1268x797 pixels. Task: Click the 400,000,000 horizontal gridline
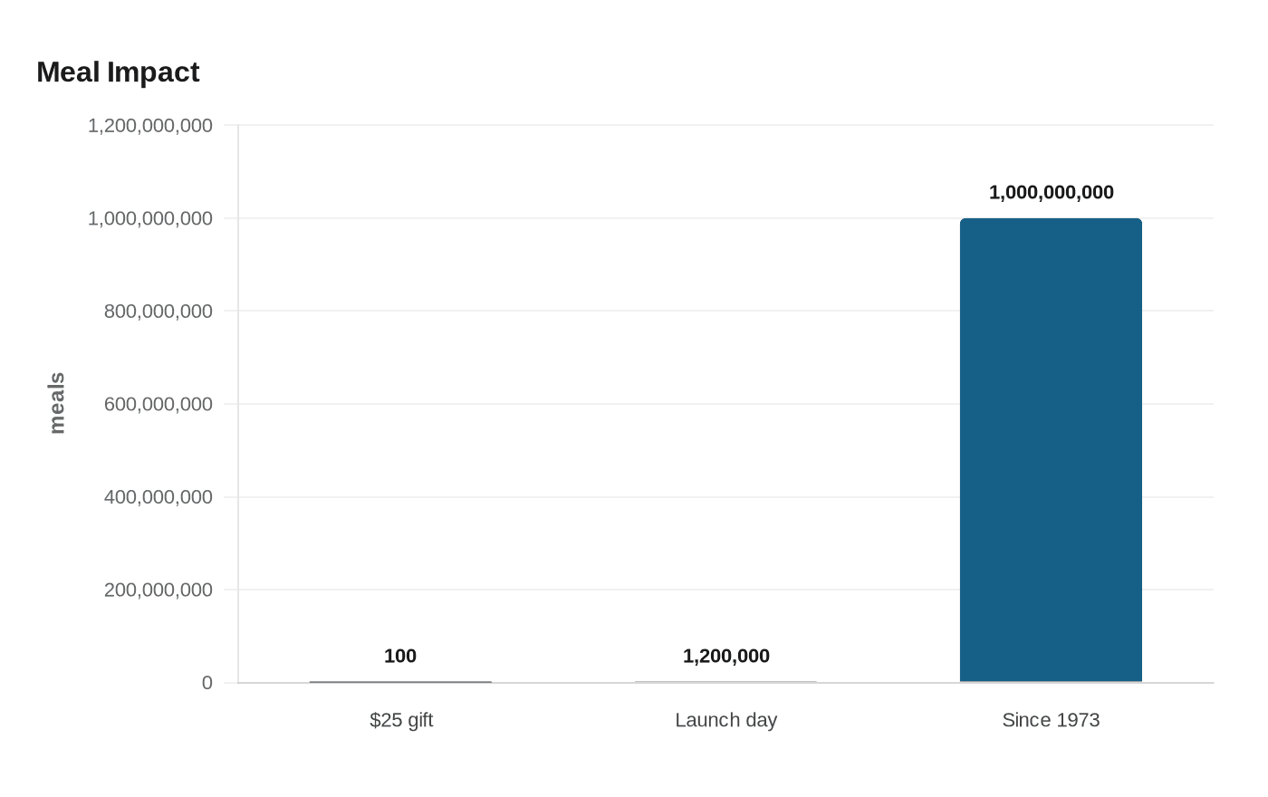pyautogui.click(x=725, y=497)
